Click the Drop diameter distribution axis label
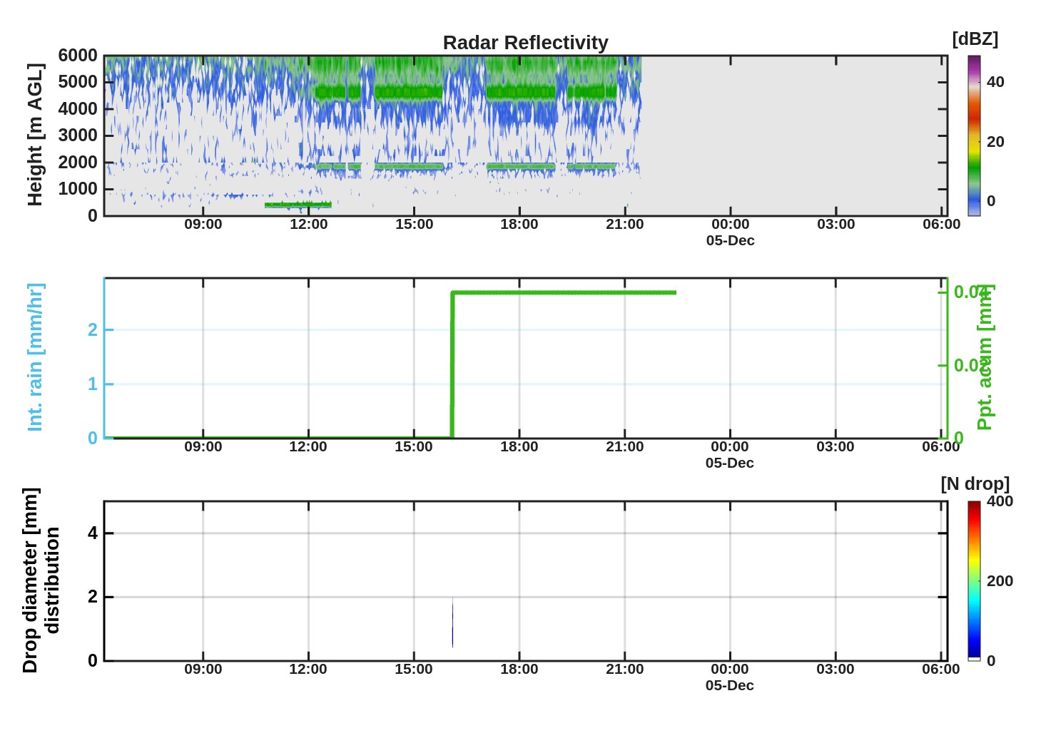 click(40, 580)
